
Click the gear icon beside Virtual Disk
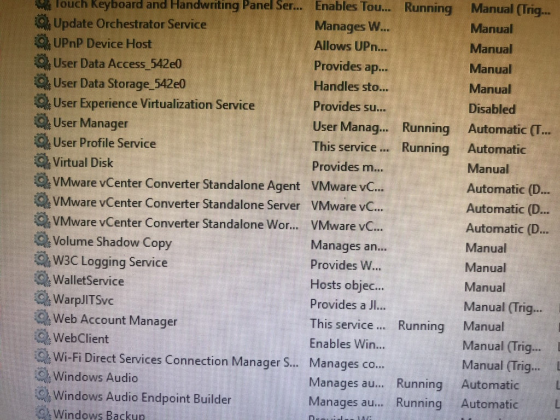click(x=43, y=161)
